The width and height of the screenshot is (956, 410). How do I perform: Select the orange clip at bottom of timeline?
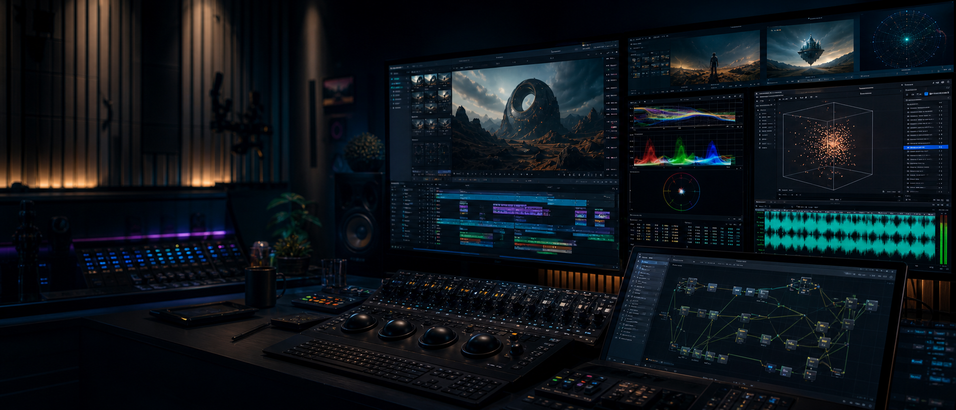point(544,246)
